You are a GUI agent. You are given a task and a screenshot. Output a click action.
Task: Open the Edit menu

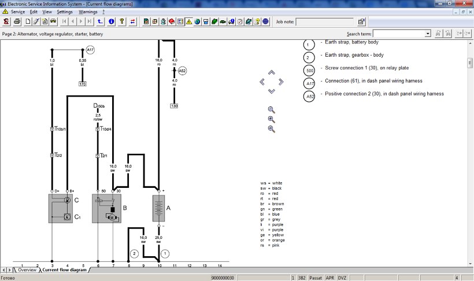34,12
